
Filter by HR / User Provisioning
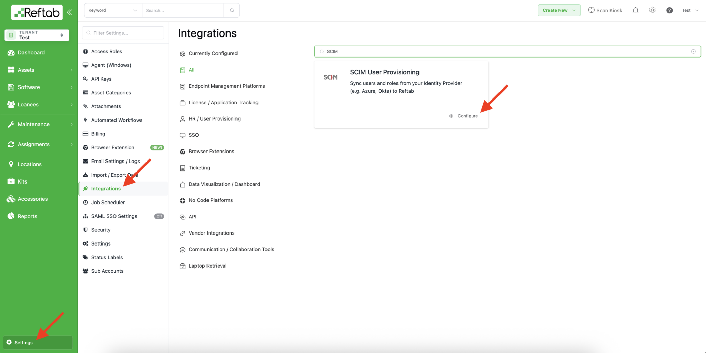pos(210,119)
